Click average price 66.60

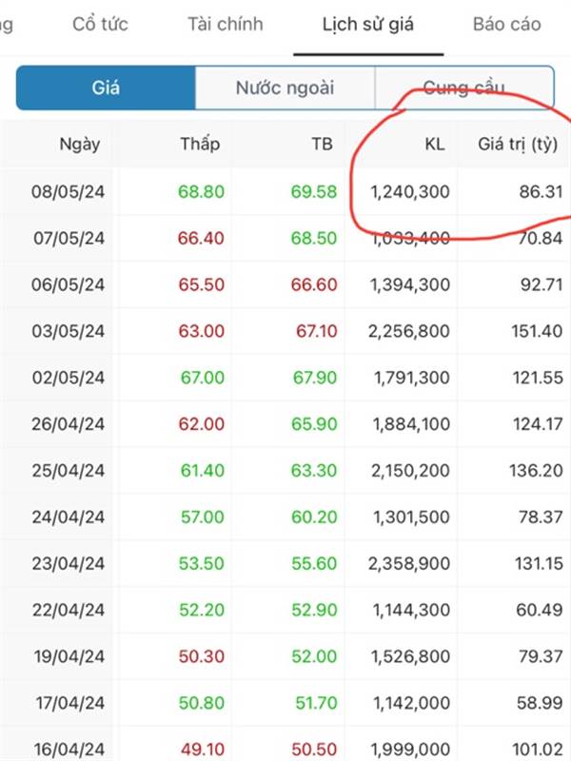pos(314,284)
